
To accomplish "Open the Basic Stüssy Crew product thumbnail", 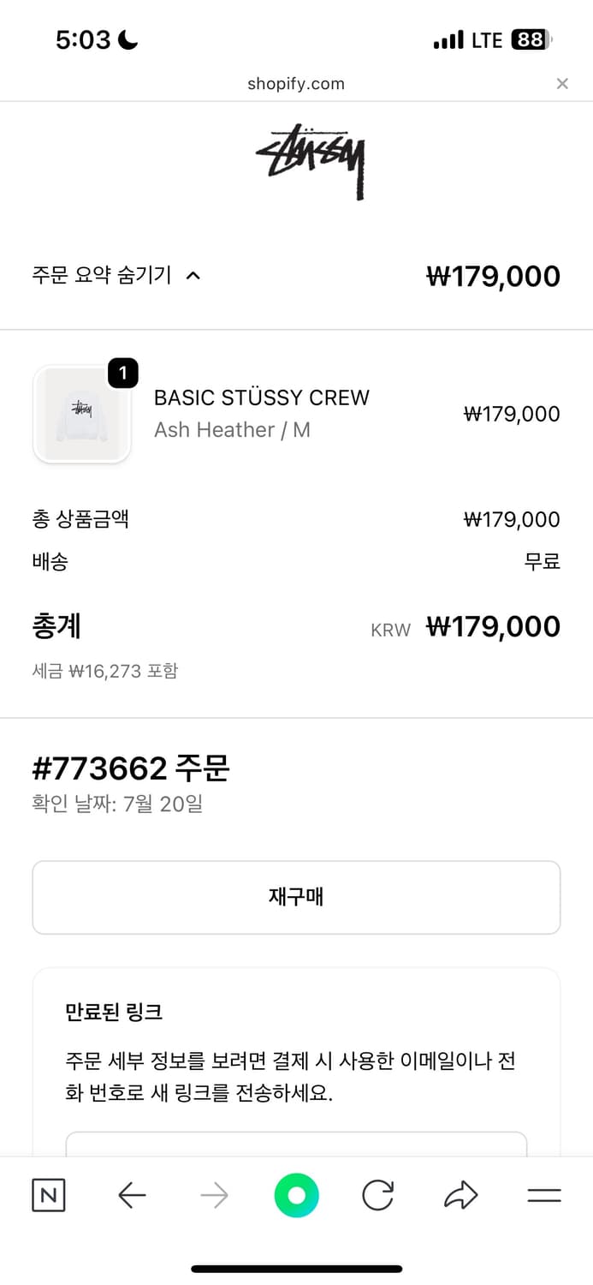I will 82,415.
